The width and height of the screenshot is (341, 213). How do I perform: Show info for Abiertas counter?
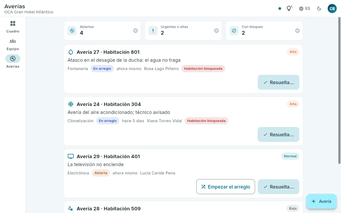(x=135, y=31)
